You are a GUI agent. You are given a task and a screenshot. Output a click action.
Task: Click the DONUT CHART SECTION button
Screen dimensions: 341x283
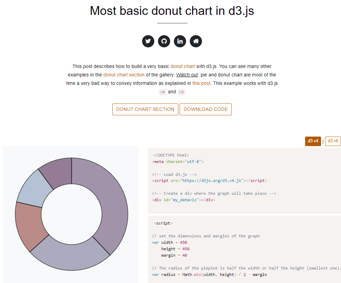coord(145,109)
